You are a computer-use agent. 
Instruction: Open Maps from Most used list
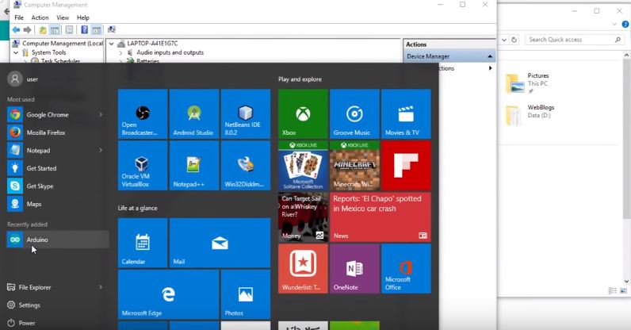point(57,204)
